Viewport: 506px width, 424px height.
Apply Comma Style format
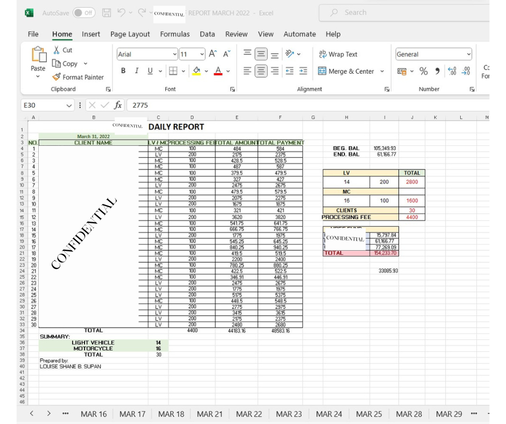pyautogui.click(x=437, y=71)
